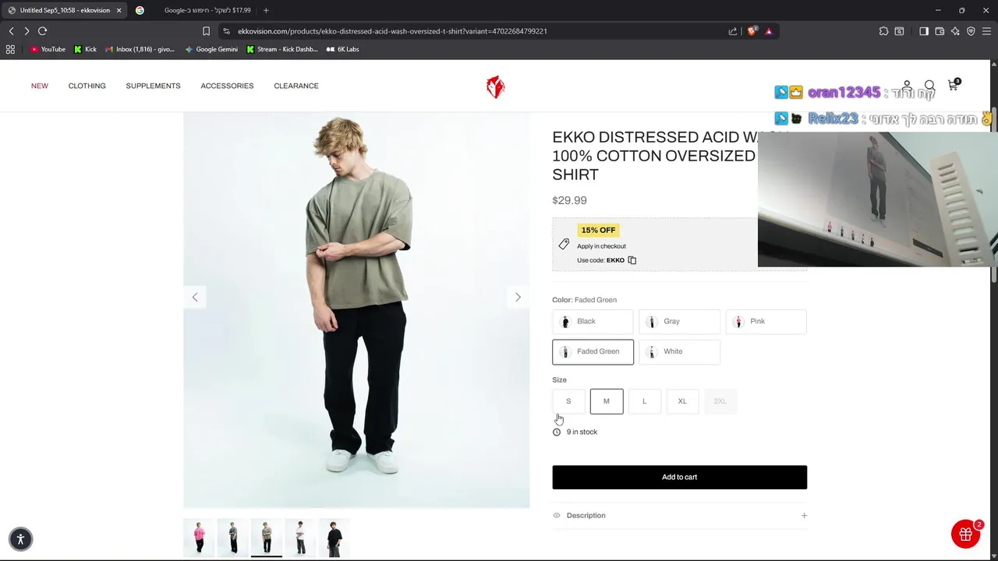The width and height of the screenshot is (998, 561).
Task: Open the Brave Shields lion icon
Action: pos(752,31)
